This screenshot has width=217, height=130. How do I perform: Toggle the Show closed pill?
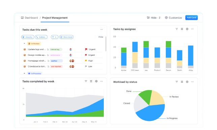pos(66,37)
